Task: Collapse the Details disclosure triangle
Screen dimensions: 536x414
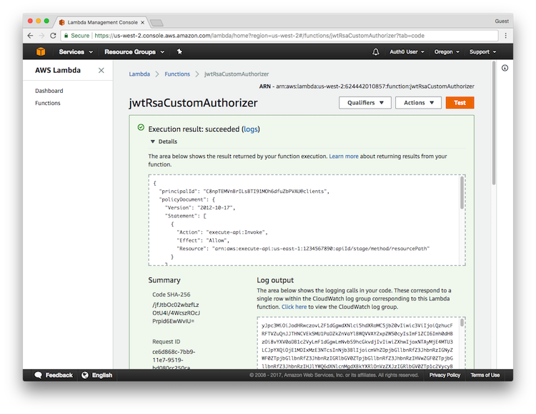Action: [x=153, y=142]
